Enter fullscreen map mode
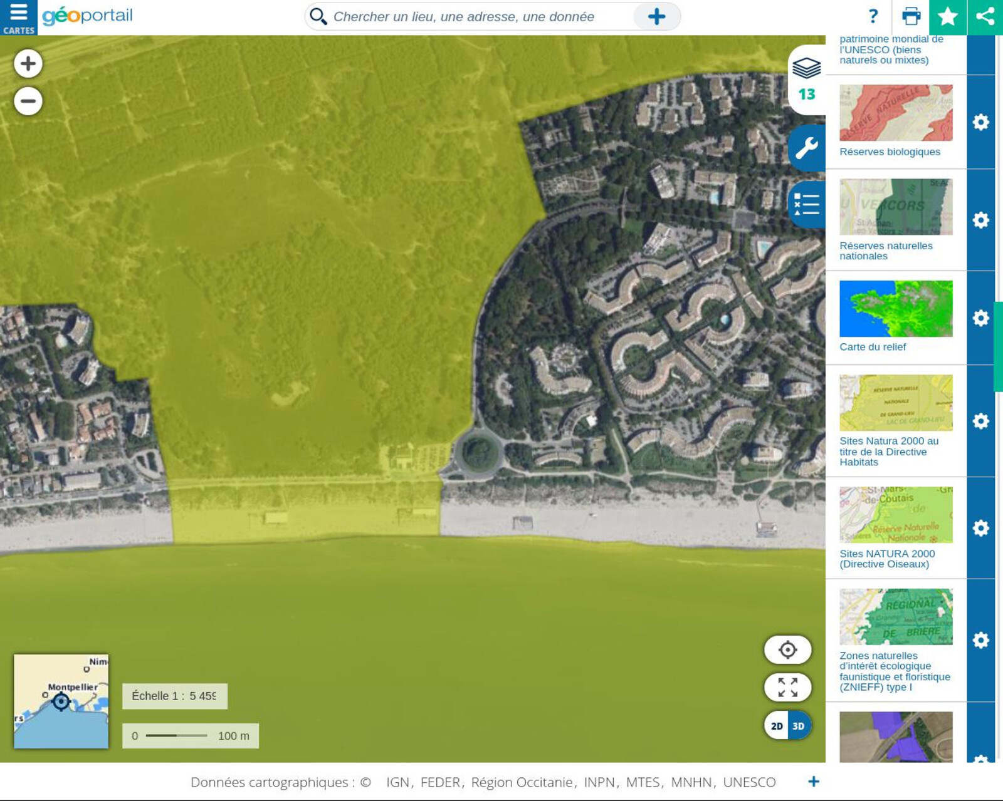 tap(787, 687)
